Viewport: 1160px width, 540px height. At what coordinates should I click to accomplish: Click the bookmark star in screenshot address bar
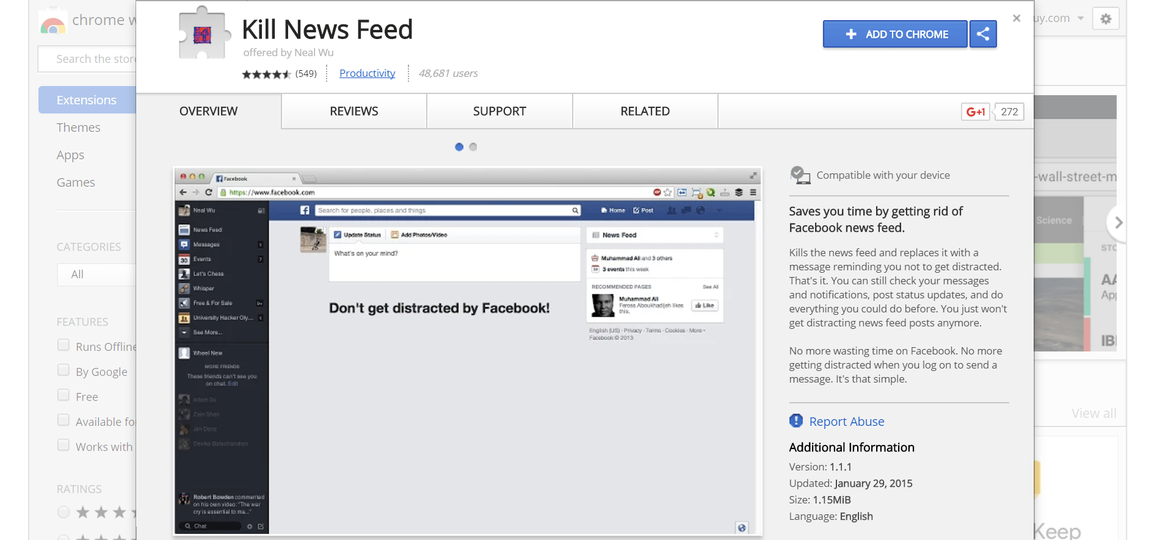pyautogui.click(x=668, y=192)
